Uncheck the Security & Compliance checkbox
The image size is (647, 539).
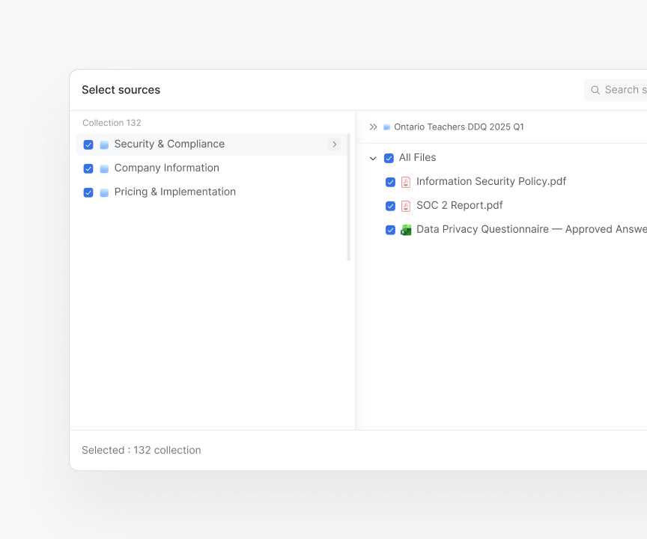pos(88,144)
